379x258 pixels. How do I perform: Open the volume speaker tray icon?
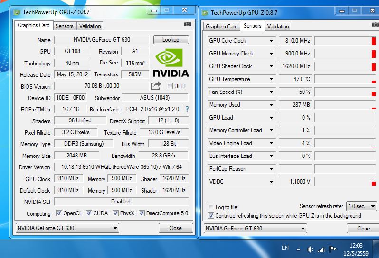310,249
